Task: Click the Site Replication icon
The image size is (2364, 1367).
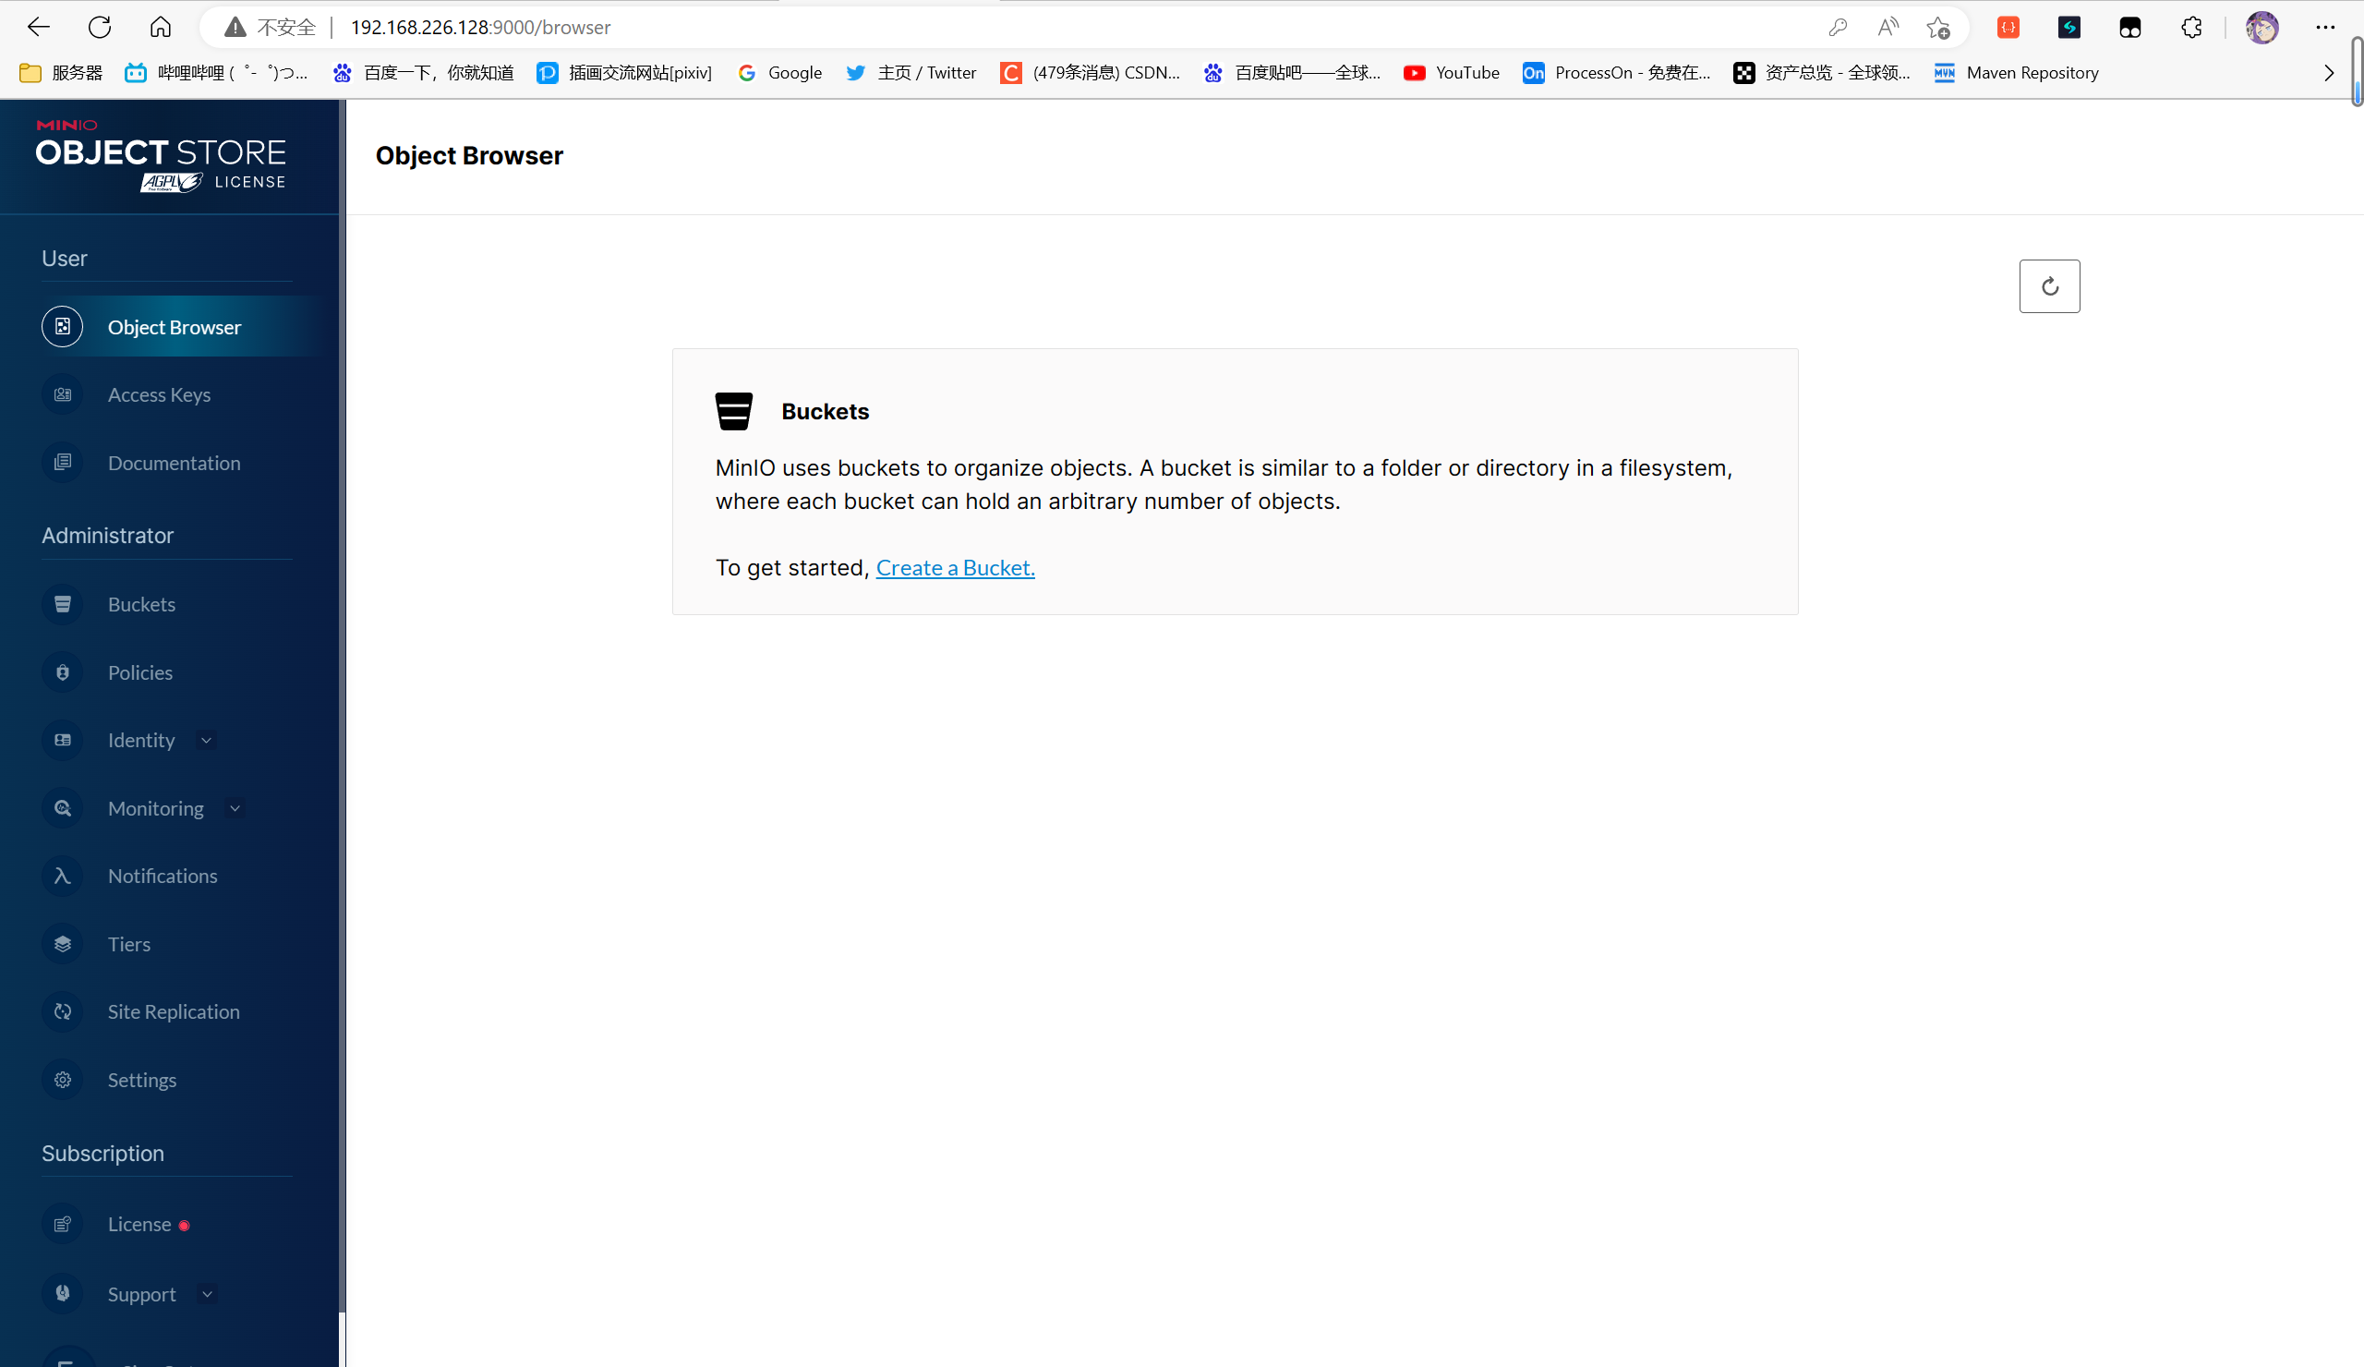Action: 63,1011
